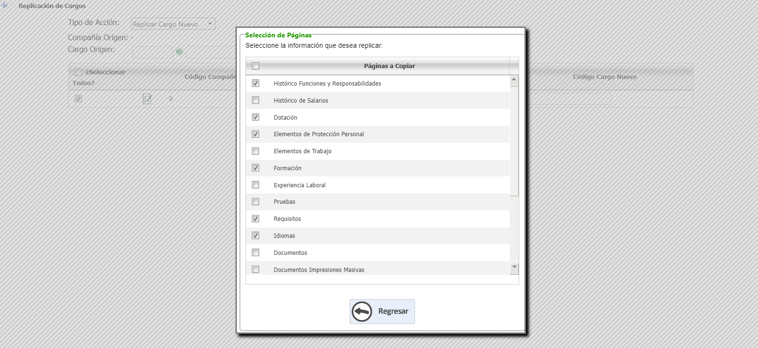Select the Requisitos row text

pyautogui.click(x=288, y=219)
